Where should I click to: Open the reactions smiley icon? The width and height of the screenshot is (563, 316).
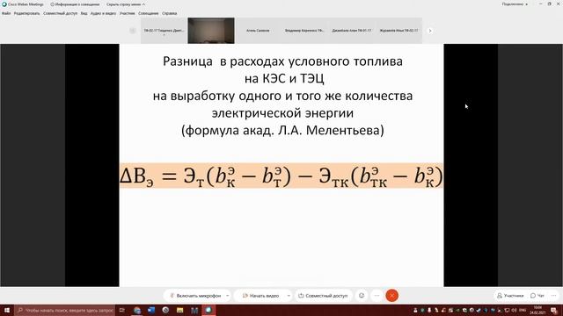[362, 296]
